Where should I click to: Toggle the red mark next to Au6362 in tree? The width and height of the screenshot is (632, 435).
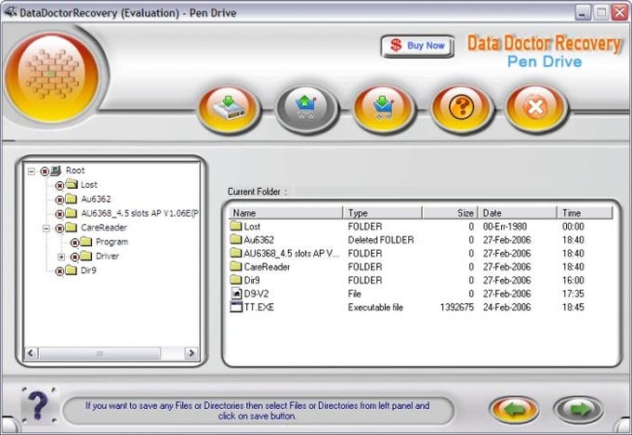click(x=59, y=200)
